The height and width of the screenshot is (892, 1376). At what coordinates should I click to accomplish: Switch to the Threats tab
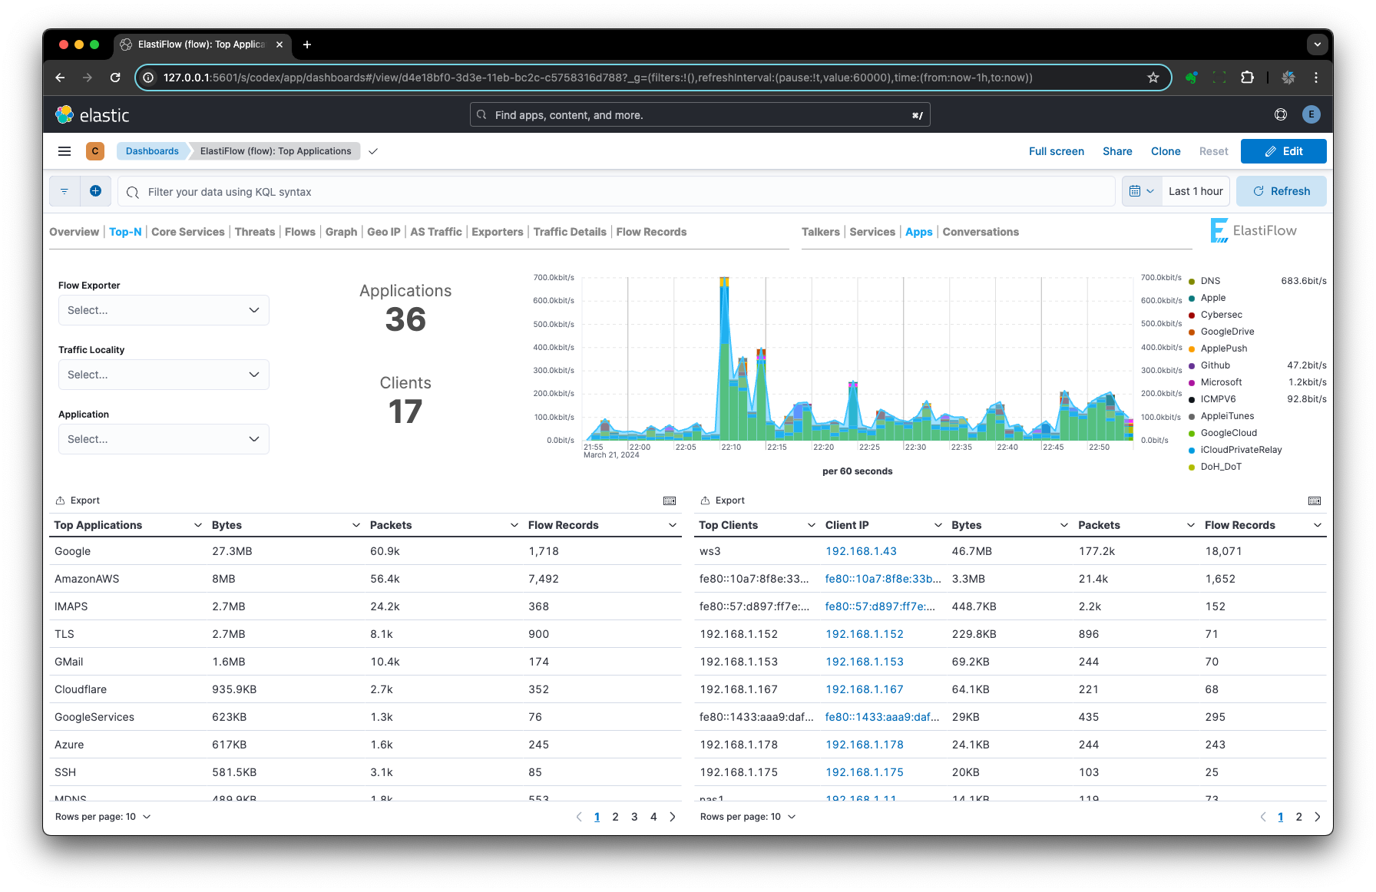(255, 232)
